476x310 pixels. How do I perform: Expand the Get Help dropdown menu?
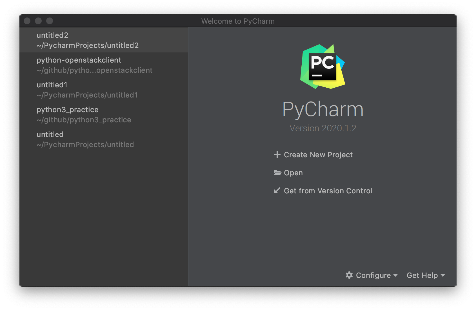coord(426,275)
